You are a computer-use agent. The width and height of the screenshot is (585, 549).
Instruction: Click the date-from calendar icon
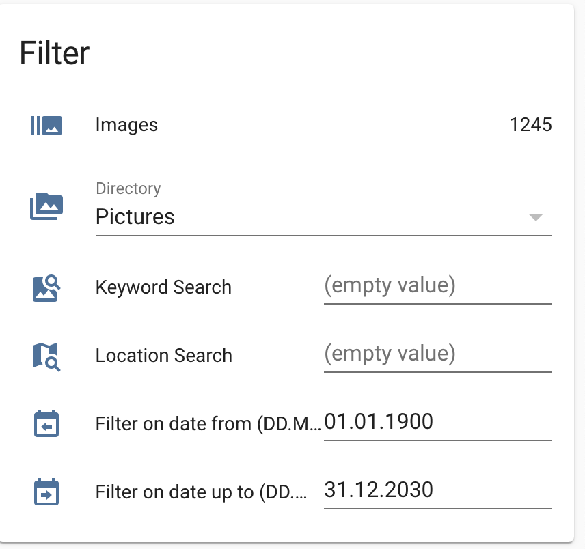click(45, 423)
